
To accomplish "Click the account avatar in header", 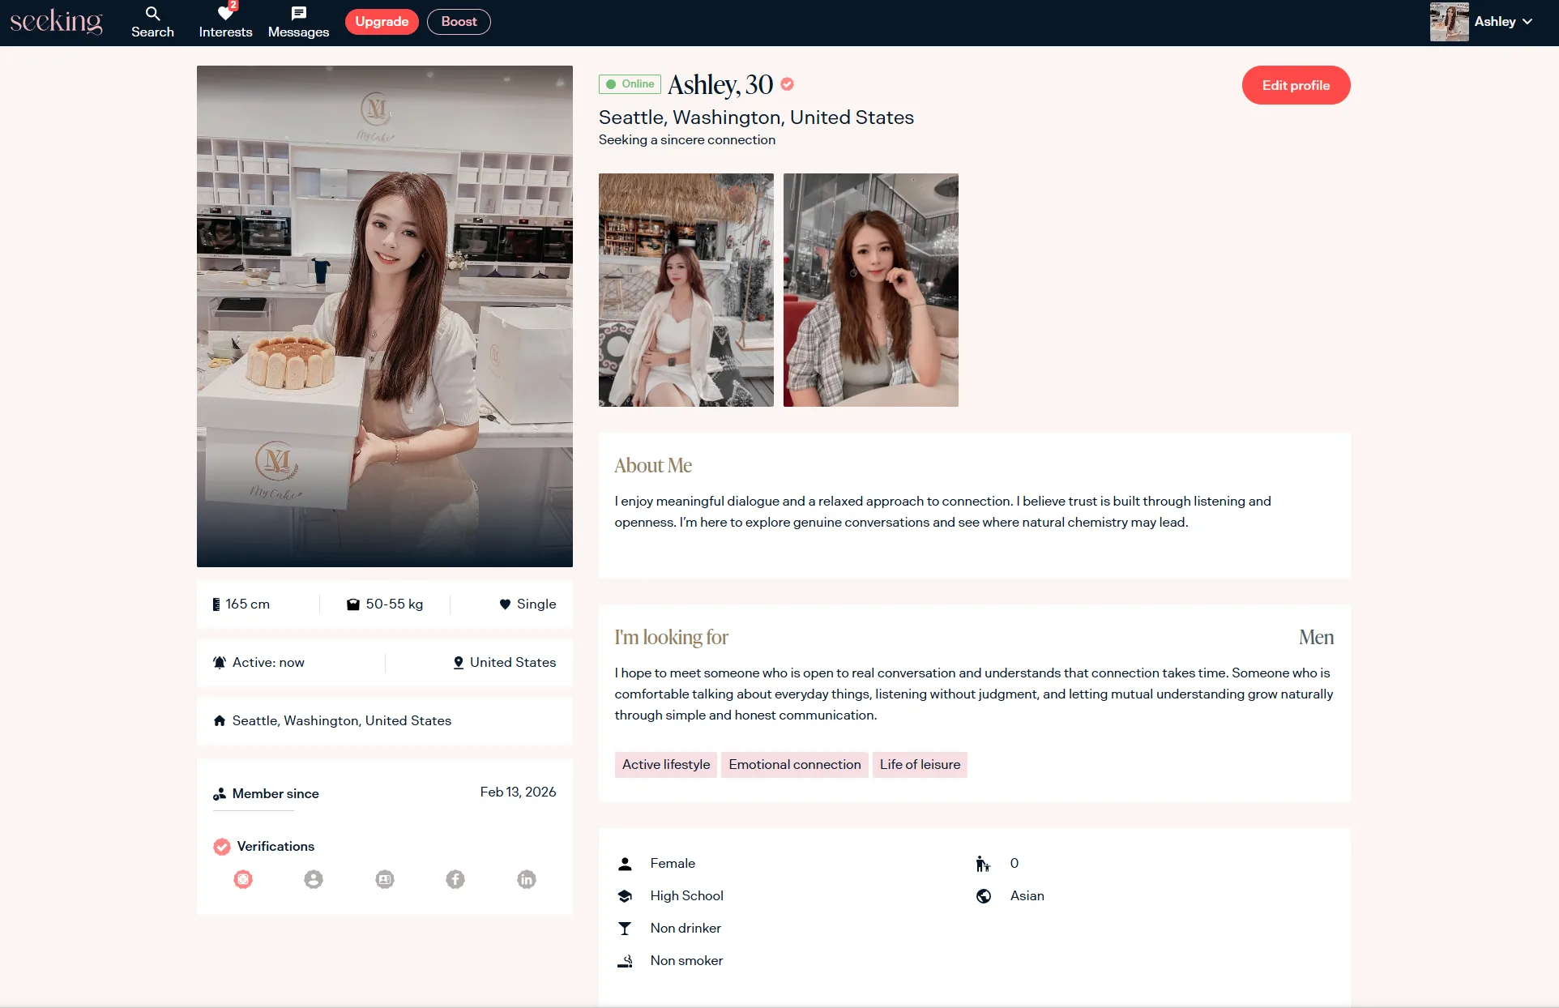I will (1449, 22).
